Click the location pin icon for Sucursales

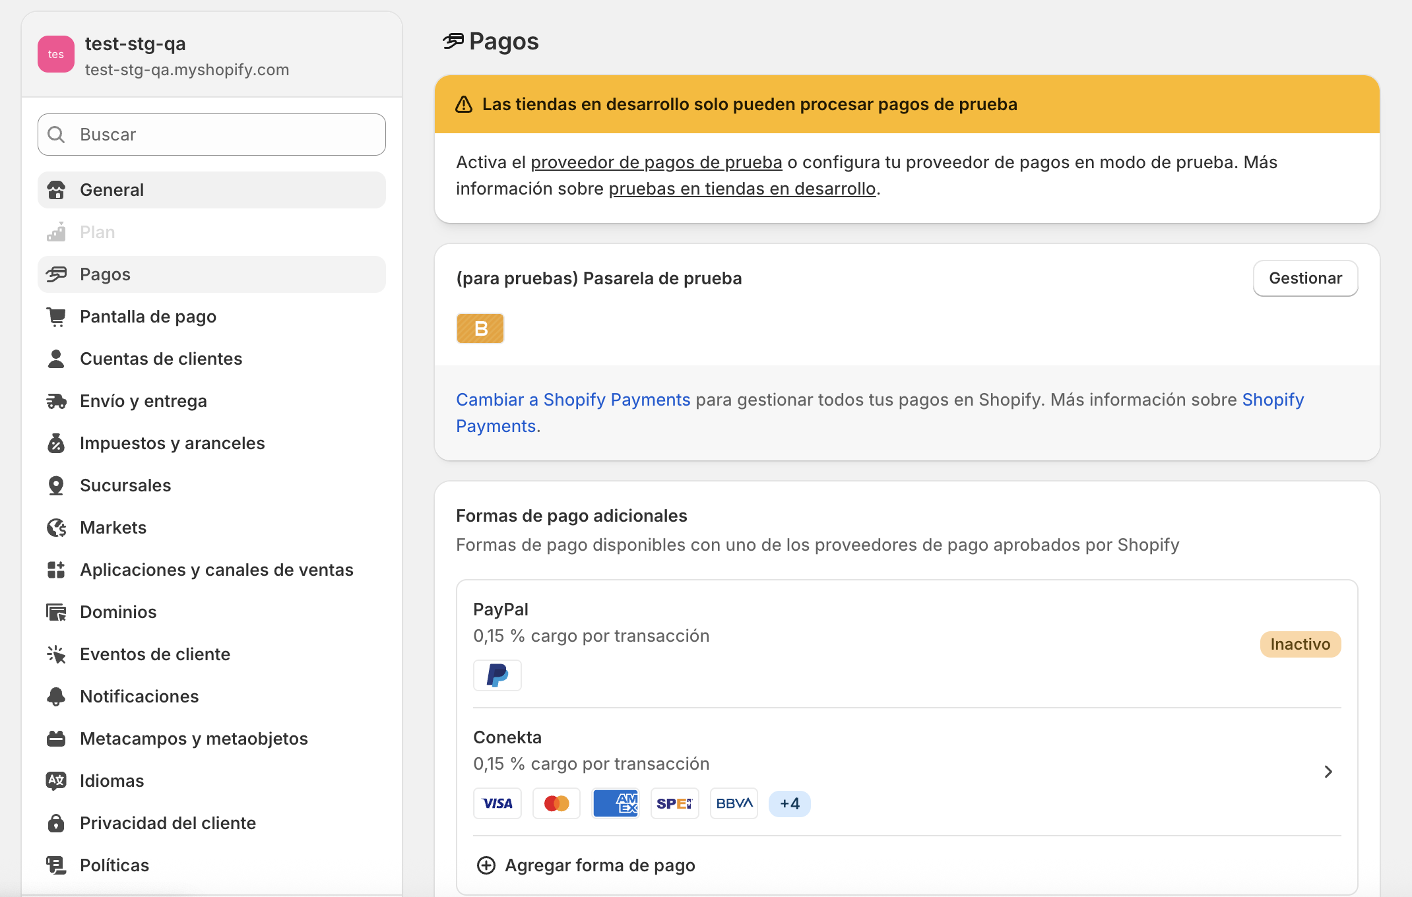(56, 485)
